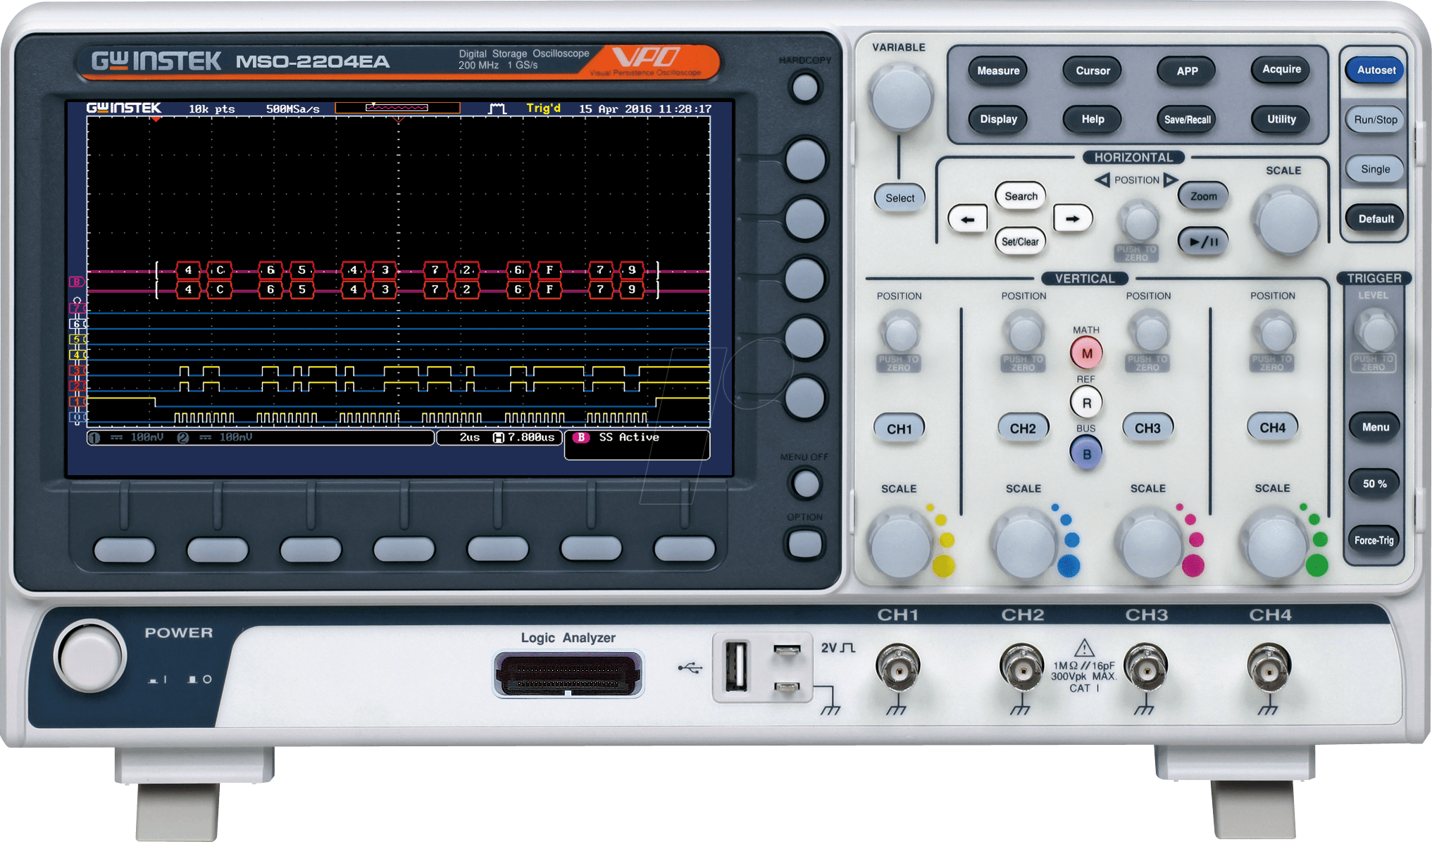Click the Set/Clear button
Screen dimensions: 1432x842
click(1020, 241)
